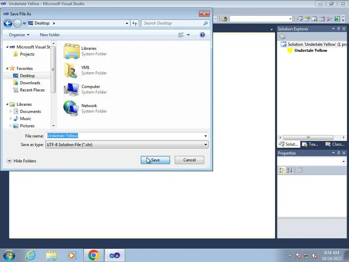Click the open folder icon in Visual Studio toolbar

coord(224,19)
